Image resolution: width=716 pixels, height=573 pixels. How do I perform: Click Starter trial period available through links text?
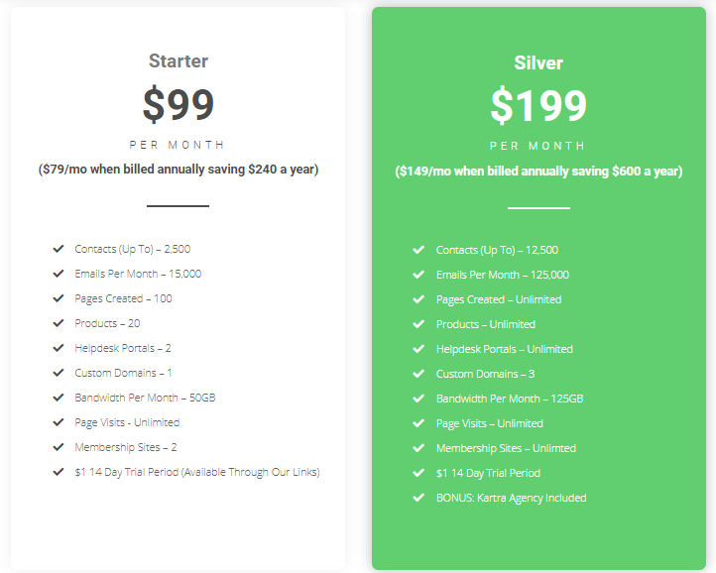click(197, 472)
